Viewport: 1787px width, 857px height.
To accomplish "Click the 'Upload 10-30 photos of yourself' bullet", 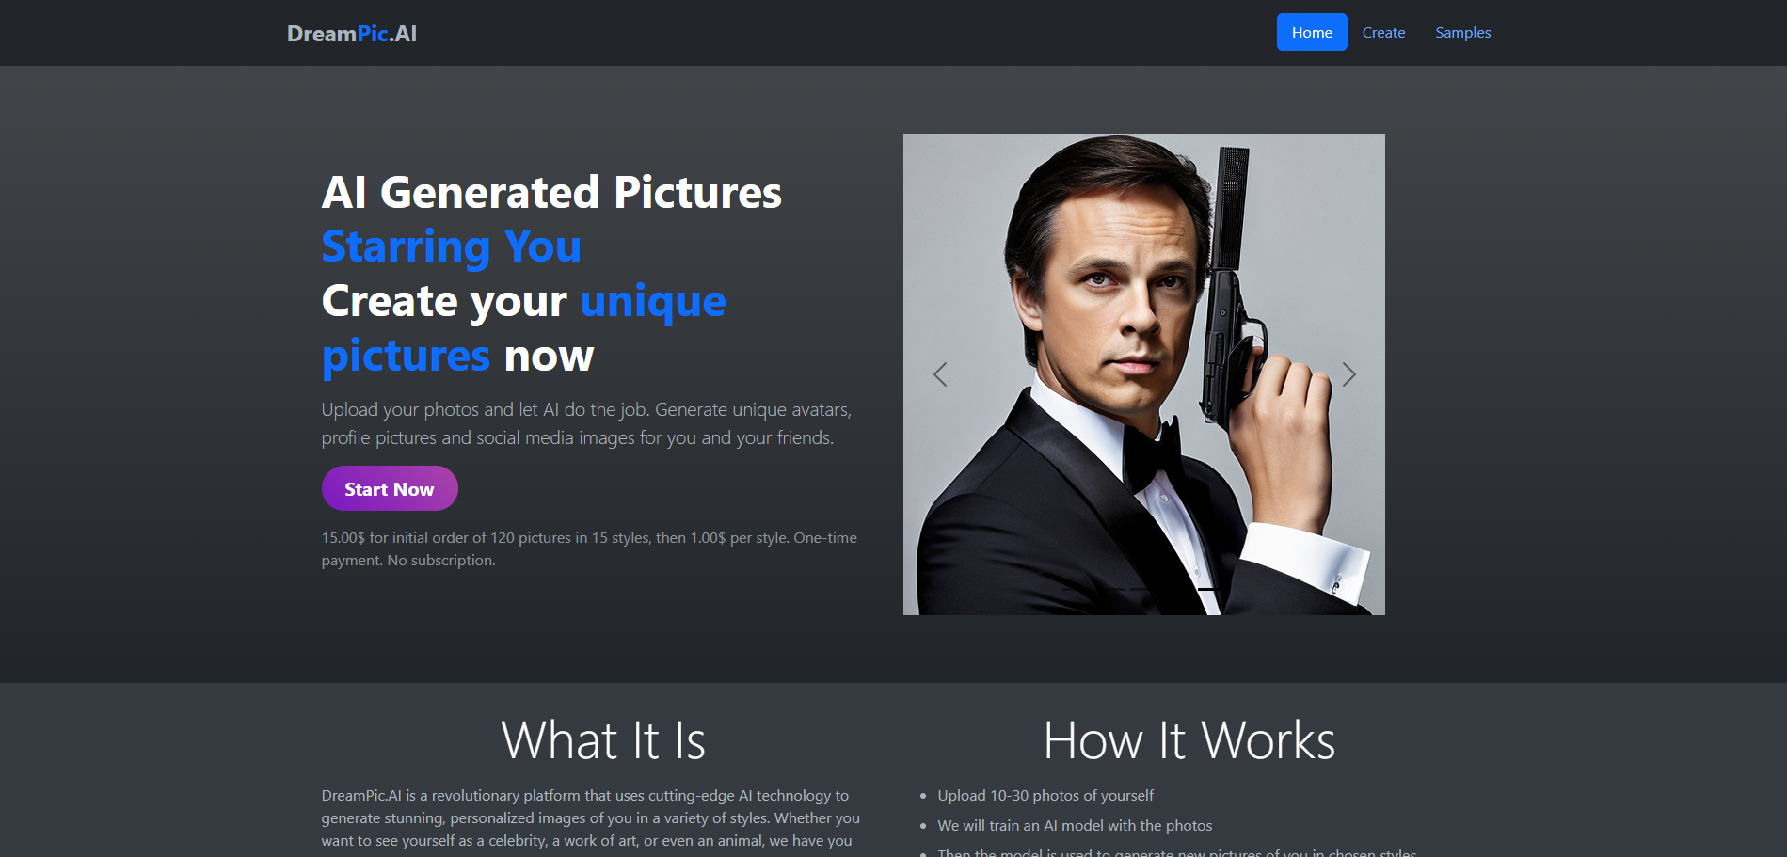I will pyautogui.click(x=1045, y=796).
